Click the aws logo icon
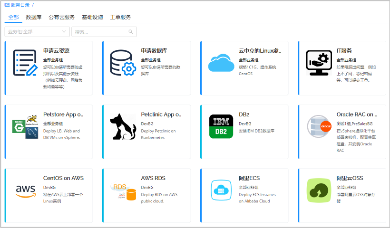This screenshot has height=228, width=390. click(25, 191)
